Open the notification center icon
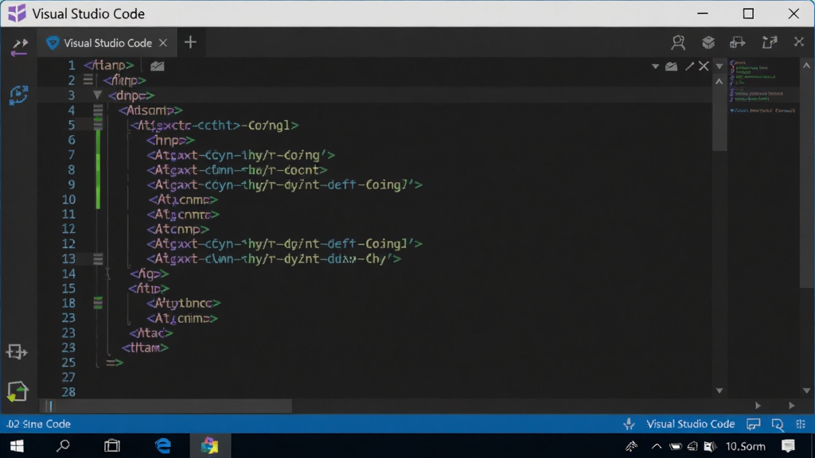The height and width of the screenshot is (458, 815). [x=788, y=446]
